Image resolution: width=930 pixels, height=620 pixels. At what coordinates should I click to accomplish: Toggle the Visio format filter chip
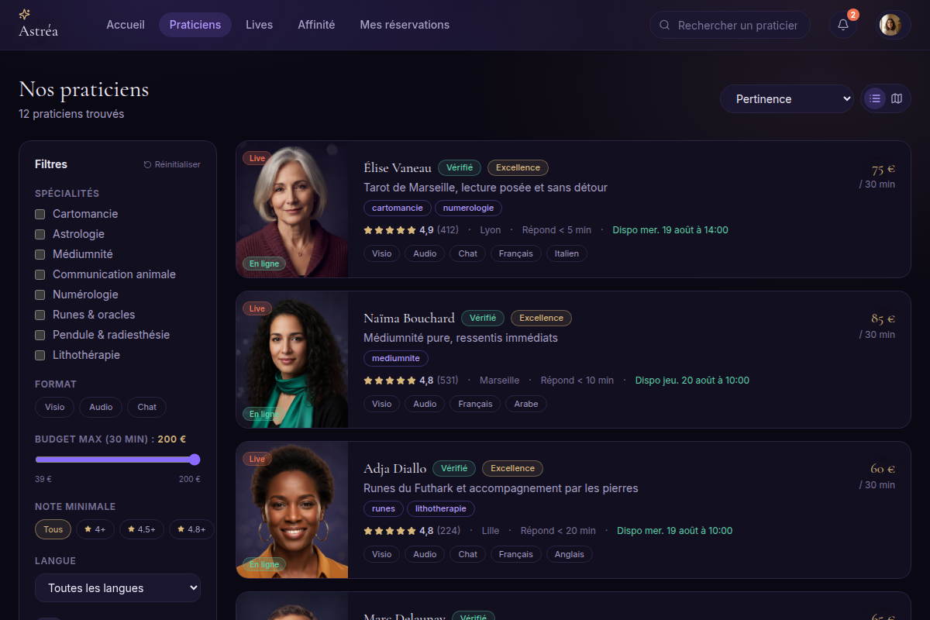pyautogui.click(x=55, y=407)
